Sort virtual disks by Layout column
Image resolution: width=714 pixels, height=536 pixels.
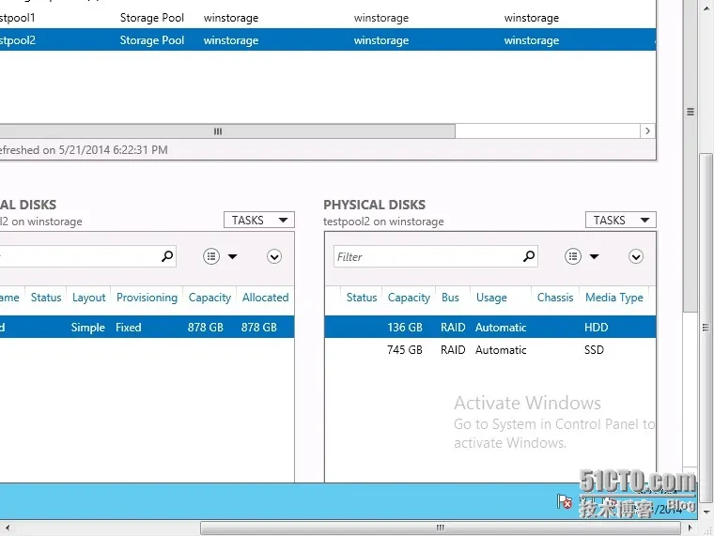[89, 298]
